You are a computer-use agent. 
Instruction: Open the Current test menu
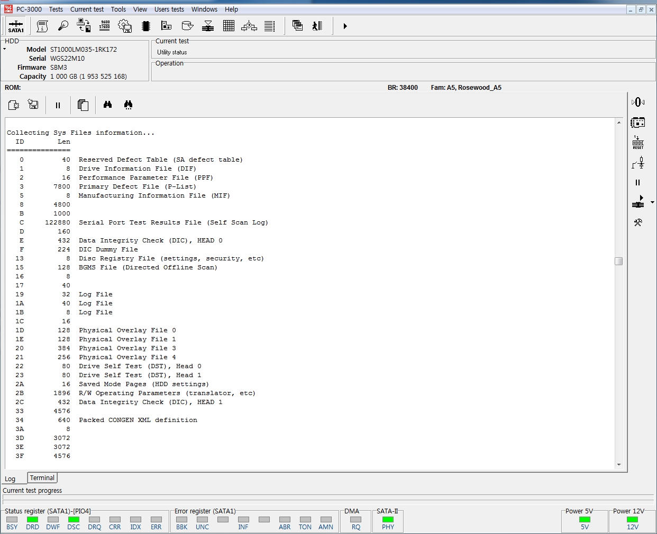point(87,10)
